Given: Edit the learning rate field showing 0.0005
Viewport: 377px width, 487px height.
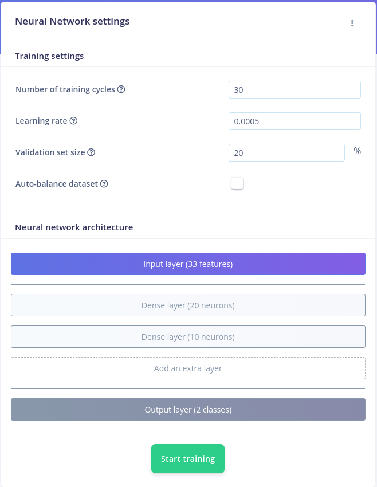Looking at the screenshot, I should click(294, 121).
